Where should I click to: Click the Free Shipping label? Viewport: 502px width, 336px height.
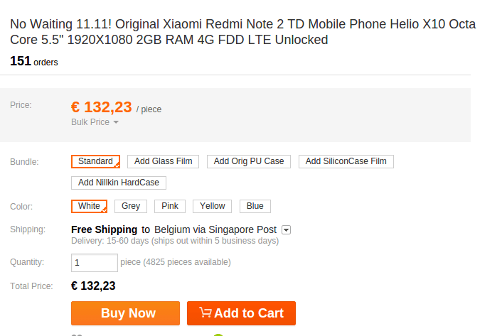pos(105,229)
